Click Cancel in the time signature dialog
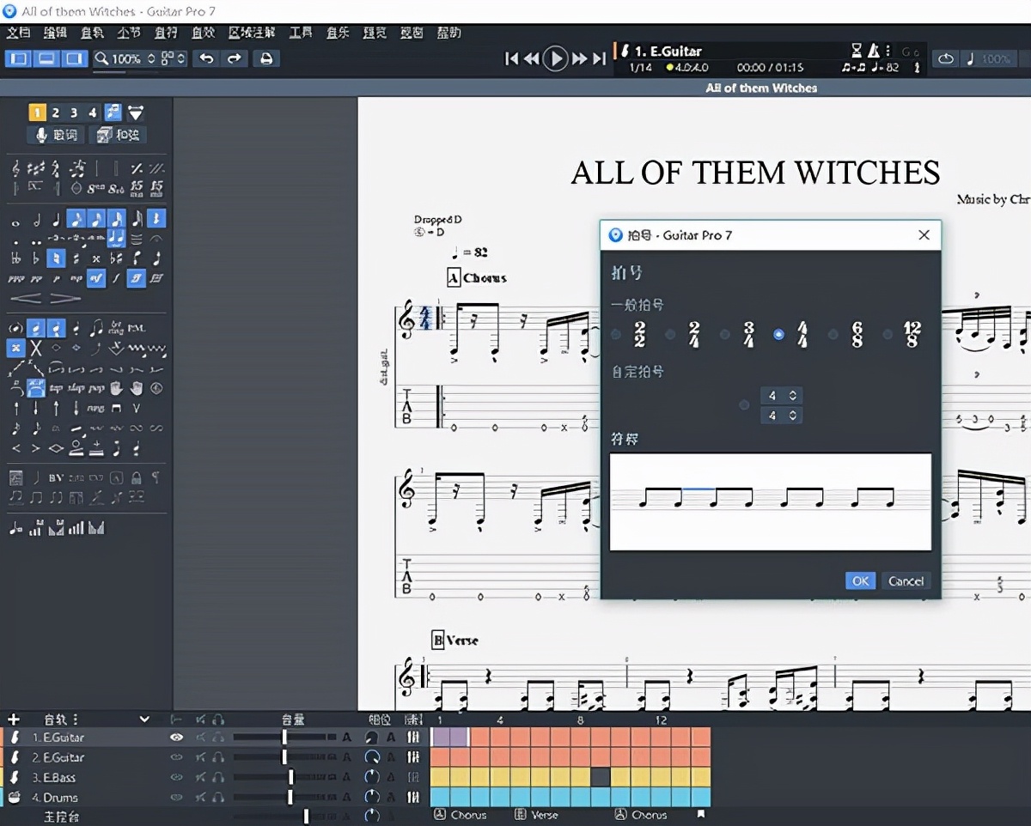Screen dimensions: 1031x826 (906, 581)
